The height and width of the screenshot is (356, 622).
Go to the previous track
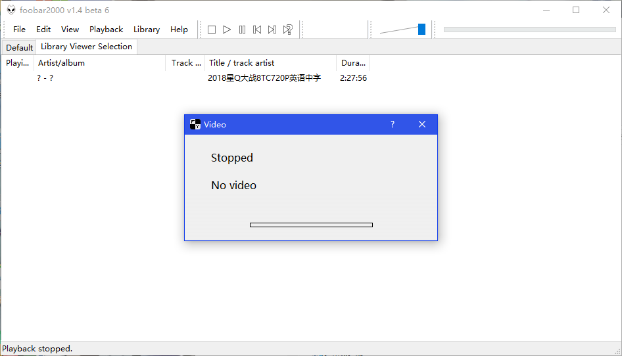click(257, 30)
